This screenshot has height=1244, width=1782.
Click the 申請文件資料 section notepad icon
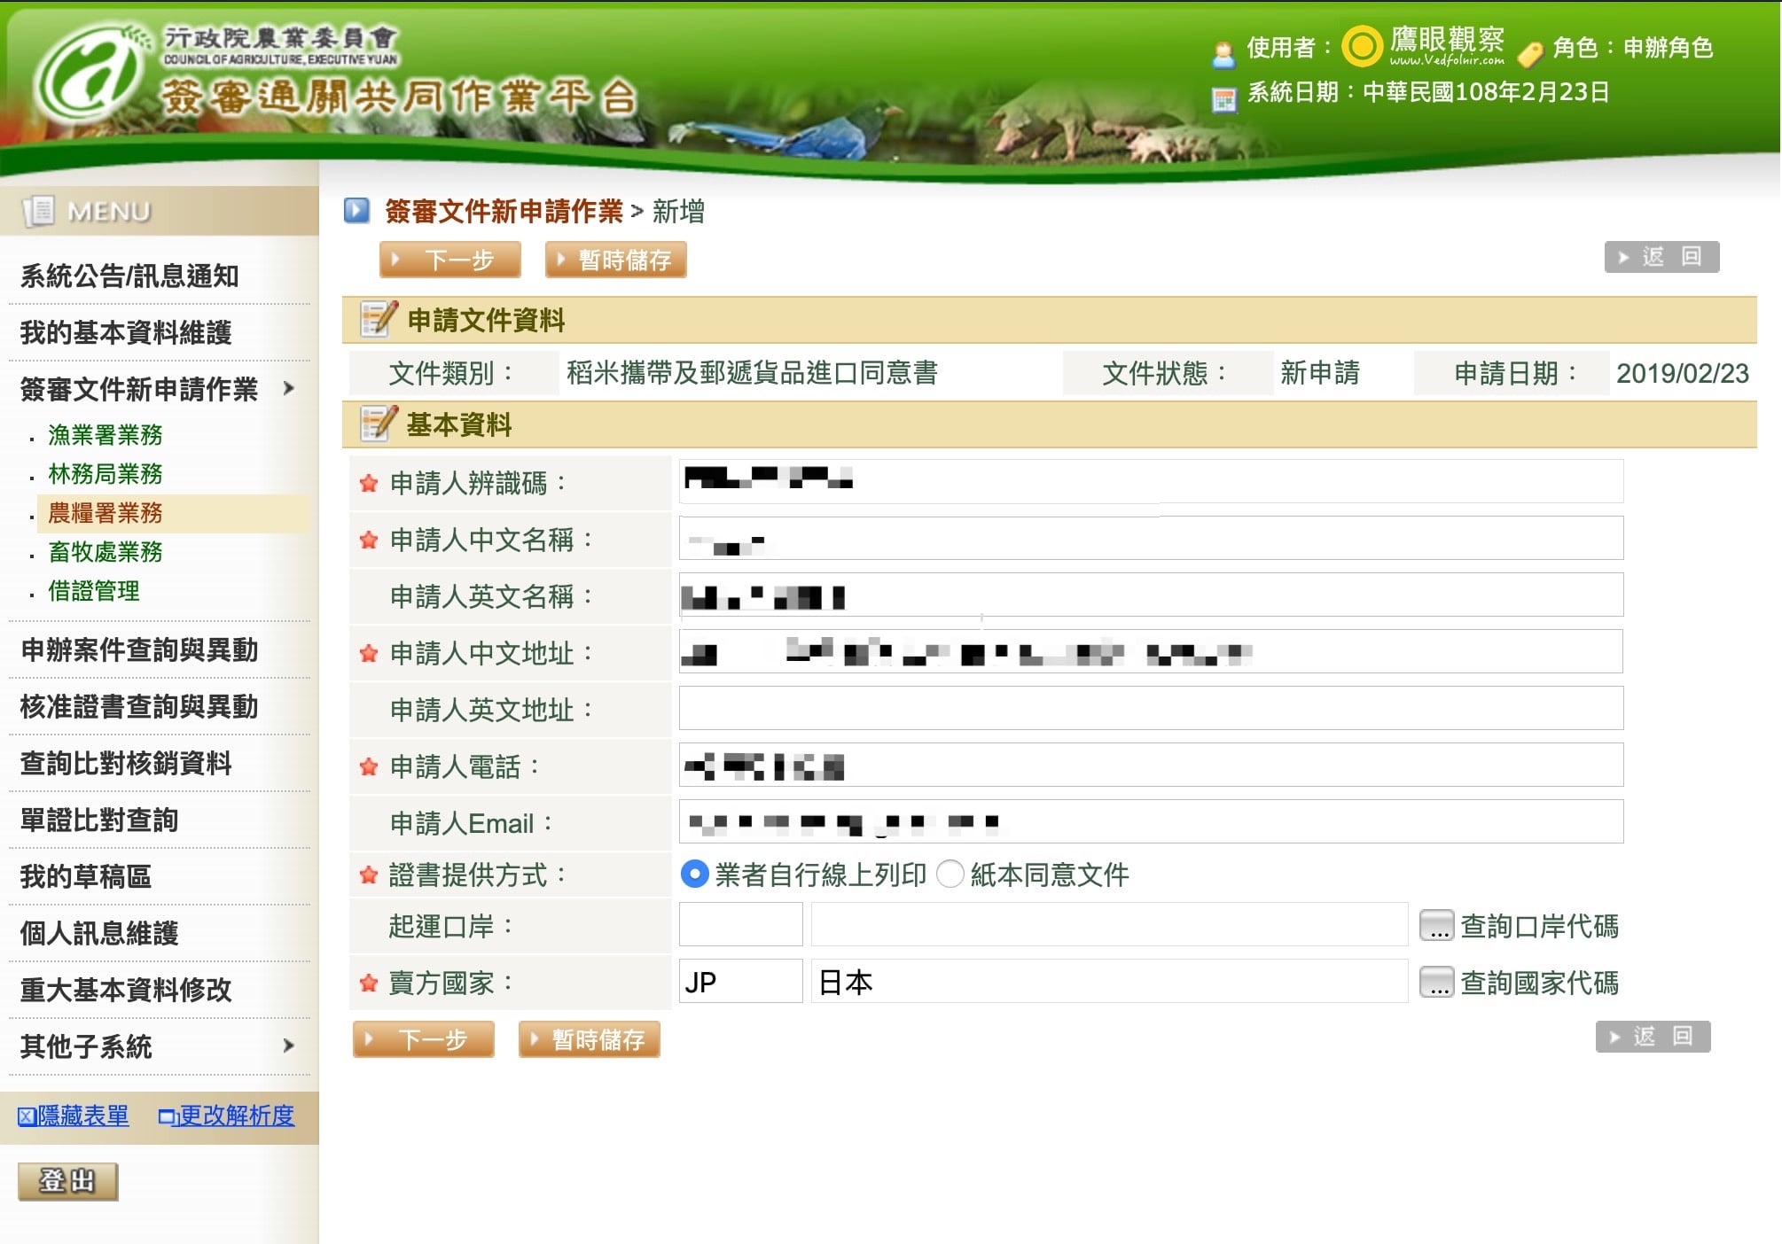pyautogui.click(x=379, y=319)
